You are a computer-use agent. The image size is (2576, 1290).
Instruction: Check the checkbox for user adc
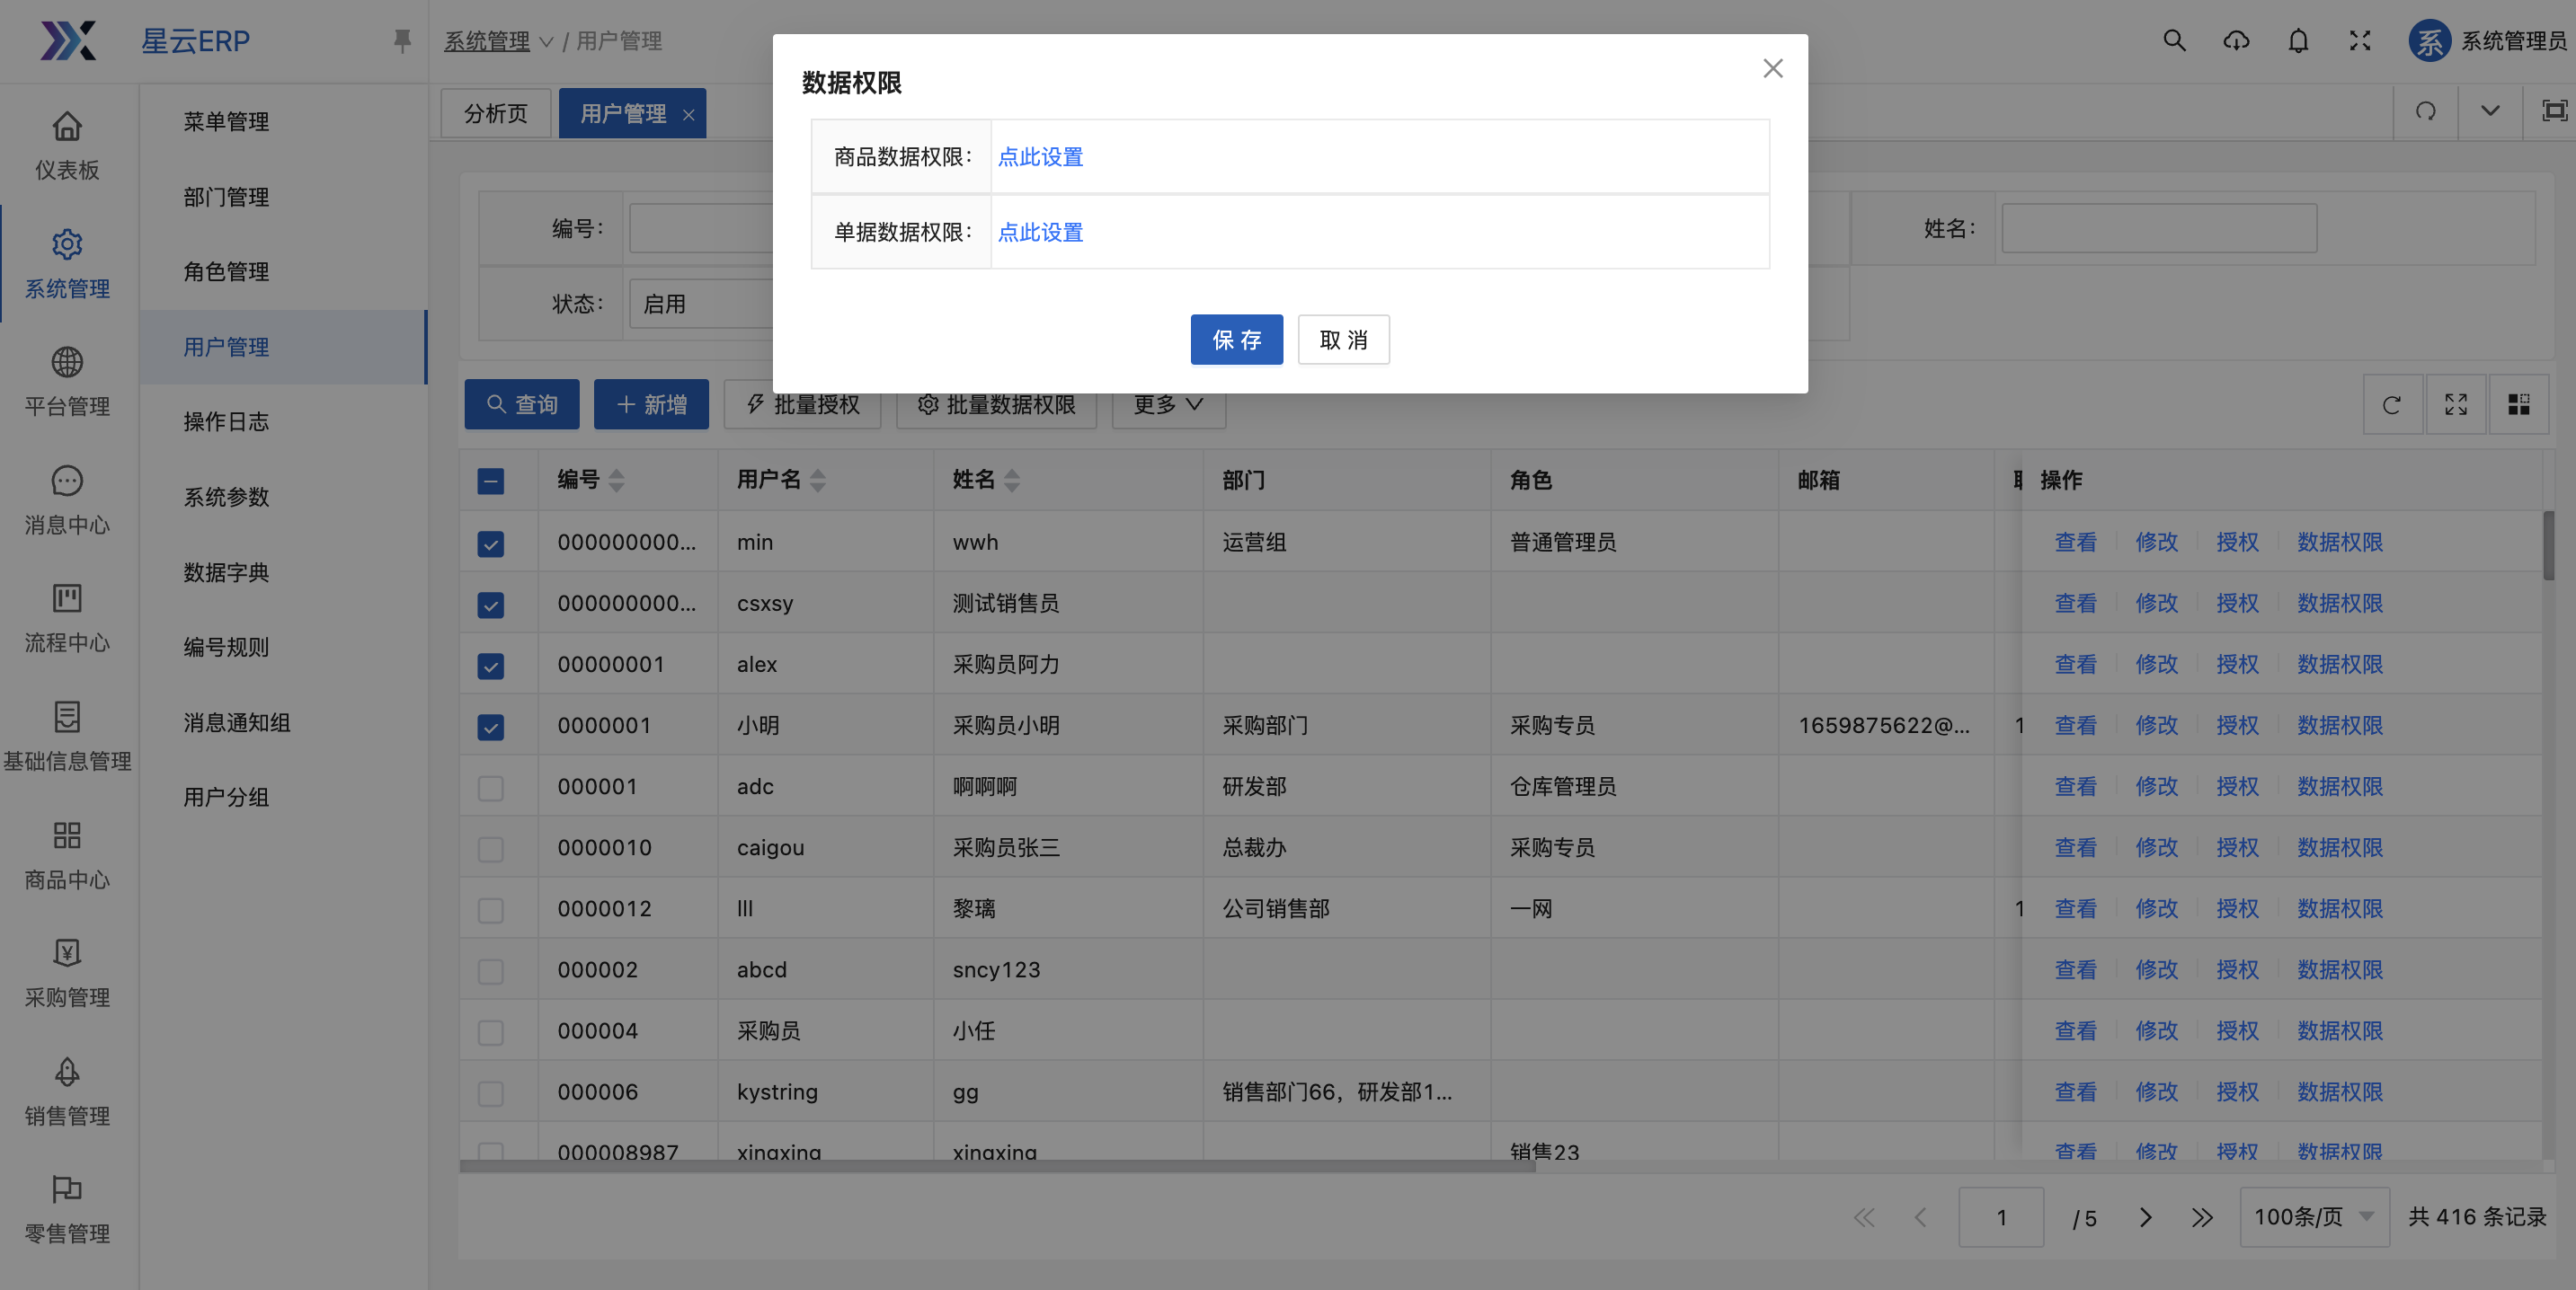click(490, 789)
